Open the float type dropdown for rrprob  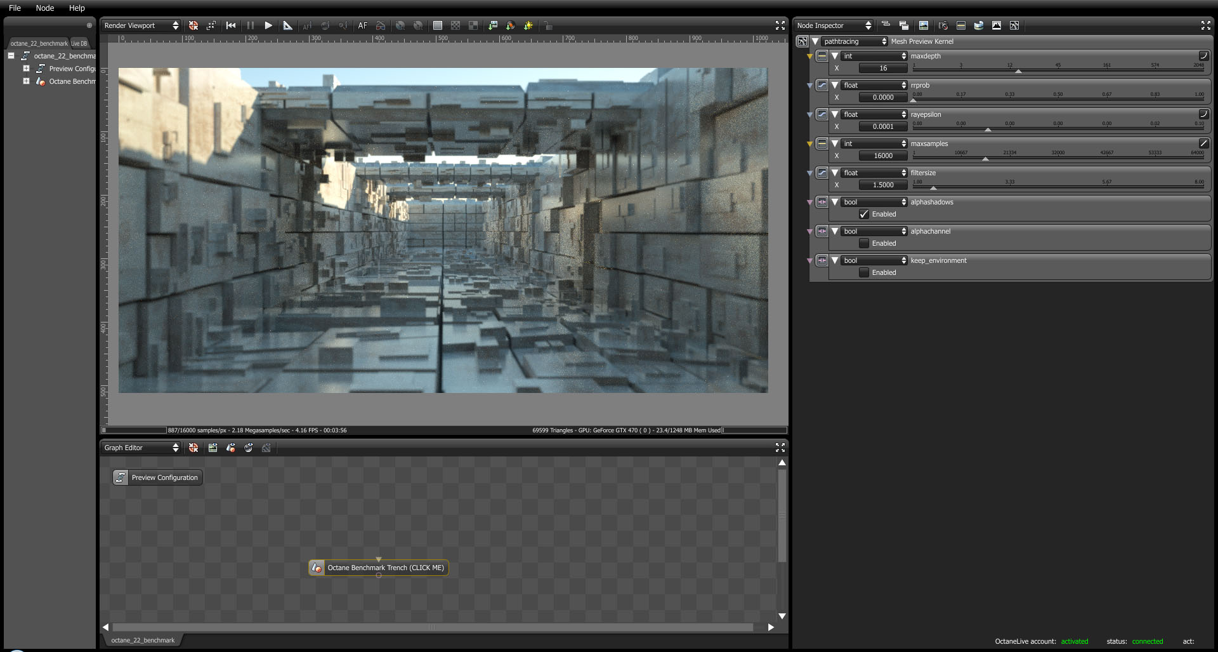pos(875,85)
